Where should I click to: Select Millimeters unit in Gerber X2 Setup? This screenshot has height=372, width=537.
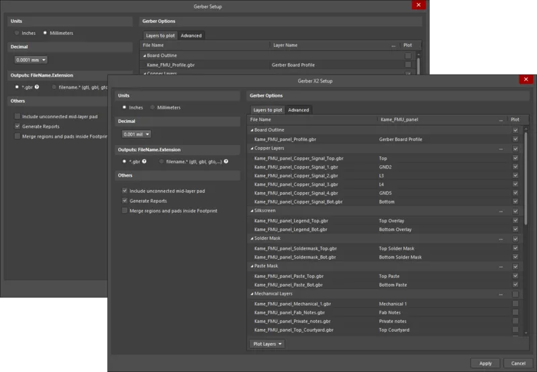coord(152,107)
